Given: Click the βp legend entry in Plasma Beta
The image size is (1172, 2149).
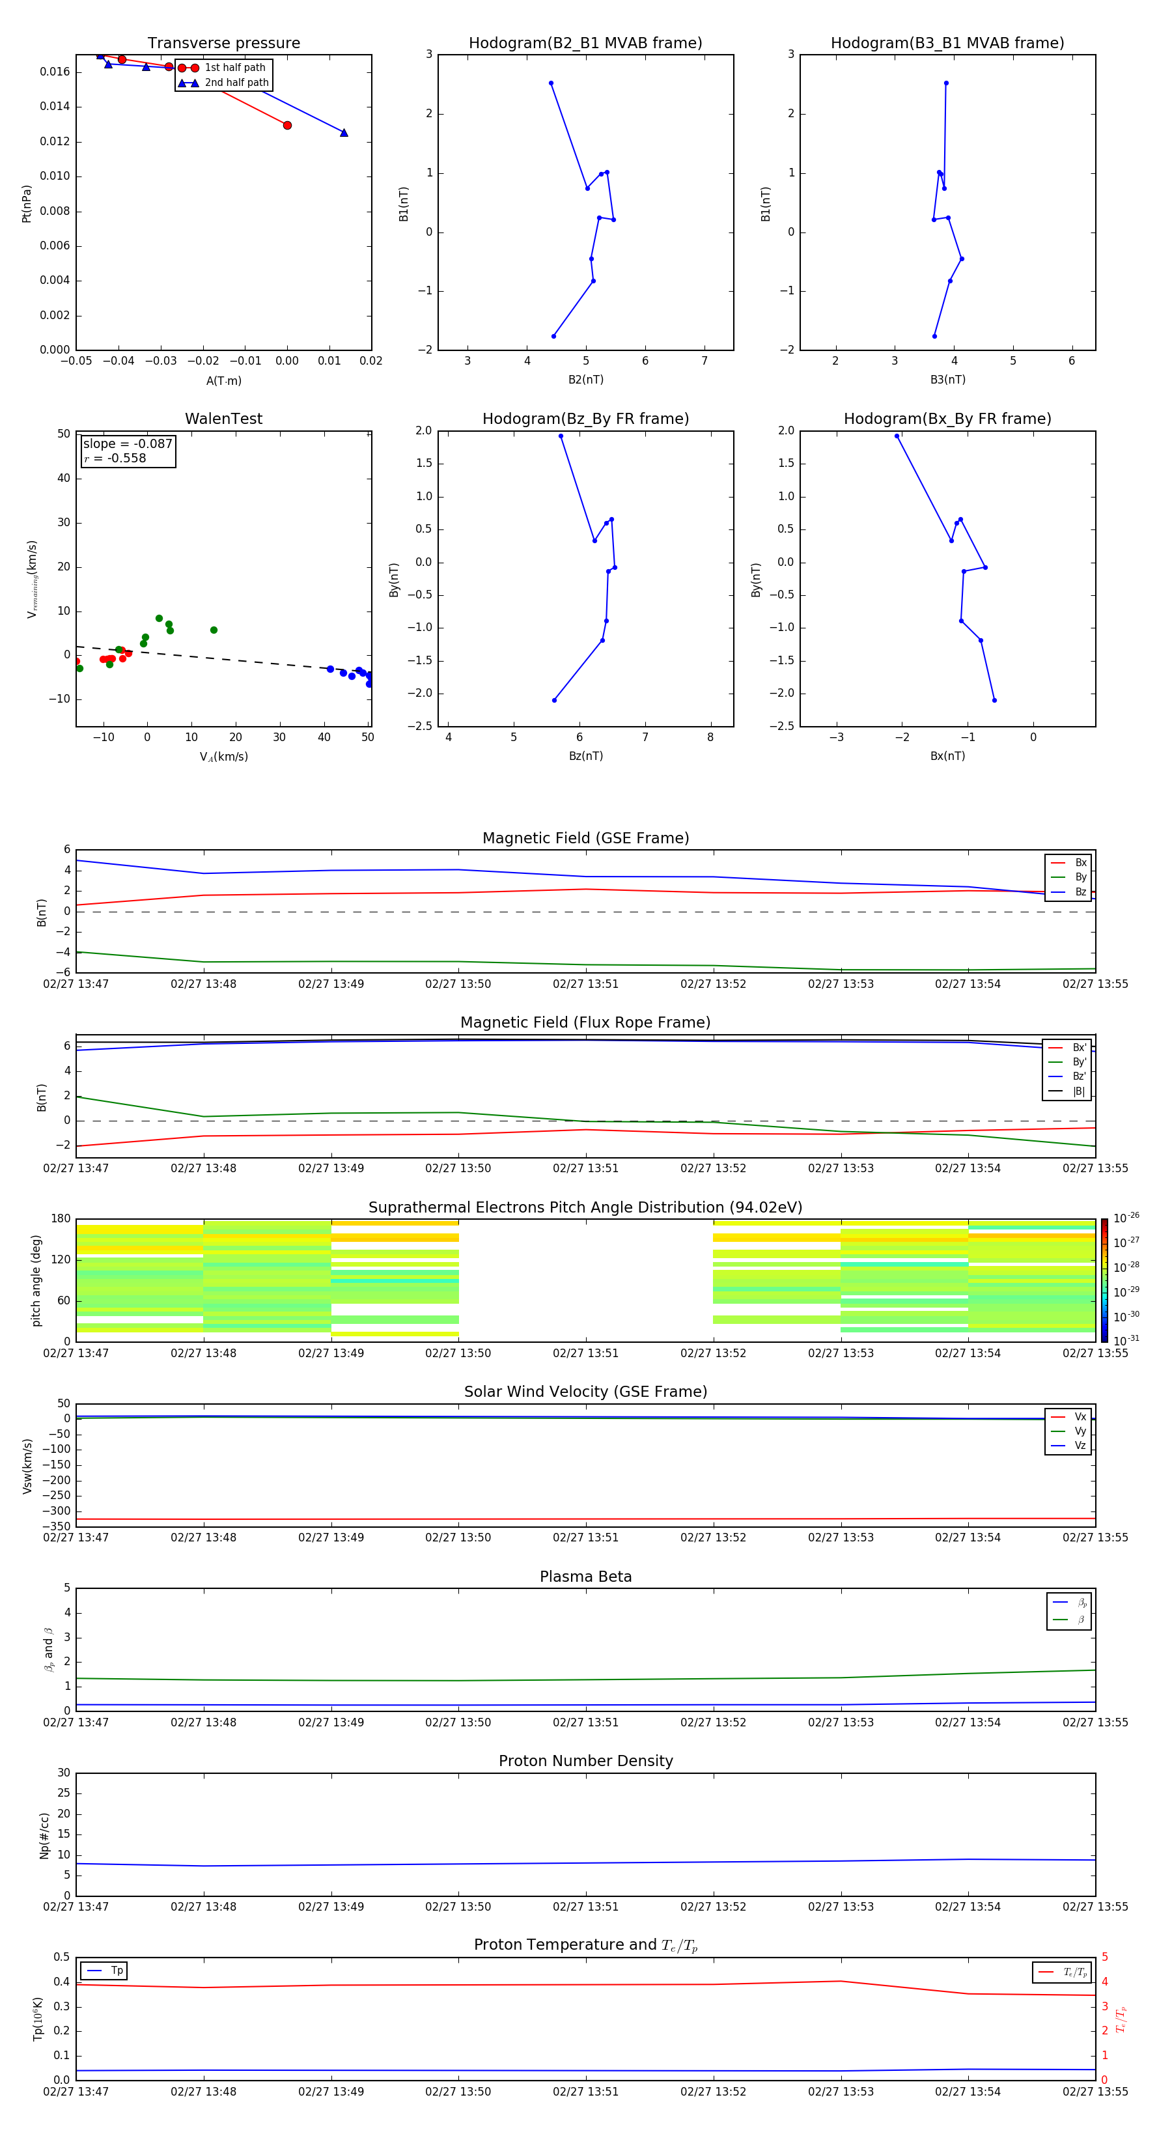Looking at the screenshot, I should [x=1069, y=1603].
